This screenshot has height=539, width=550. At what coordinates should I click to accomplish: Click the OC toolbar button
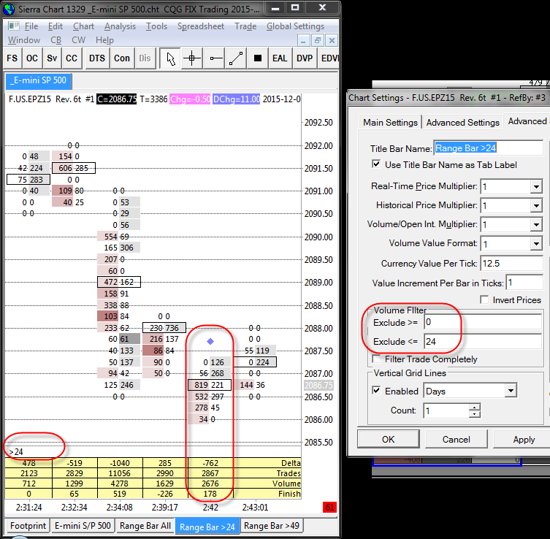point(32,58)
